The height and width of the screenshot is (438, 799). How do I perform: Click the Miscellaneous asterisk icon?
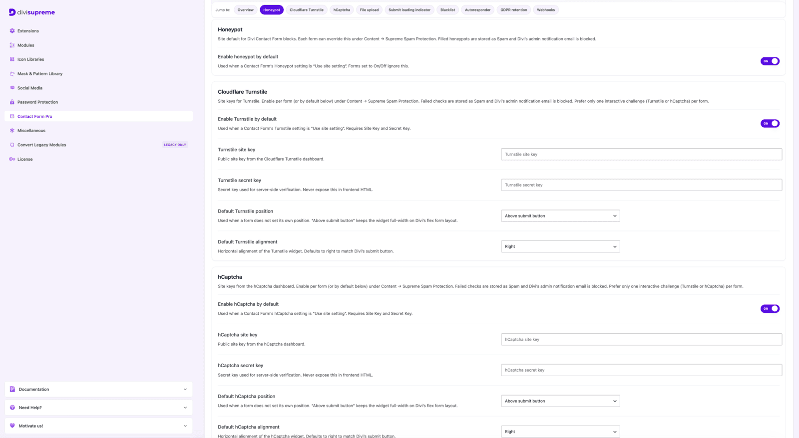click(x=12, y=130)
